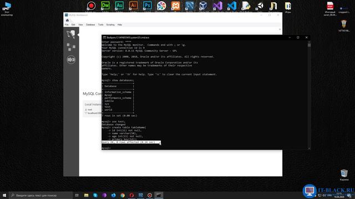Select the dolphin connections sidebar icon

pos(71,34)
